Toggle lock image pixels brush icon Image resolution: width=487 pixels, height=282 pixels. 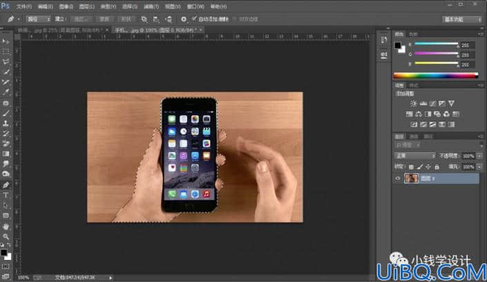pyautogui.click(x=419, y=167)
